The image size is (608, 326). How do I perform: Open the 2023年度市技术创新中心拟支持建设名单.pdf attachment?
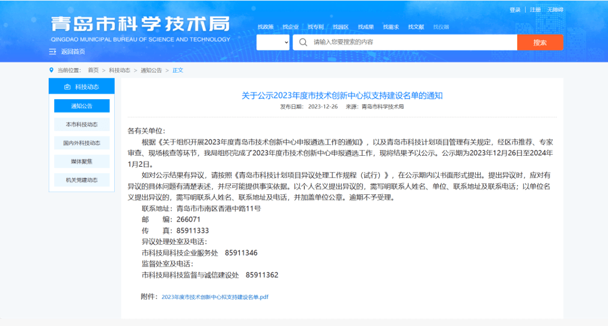click(215, 297)
